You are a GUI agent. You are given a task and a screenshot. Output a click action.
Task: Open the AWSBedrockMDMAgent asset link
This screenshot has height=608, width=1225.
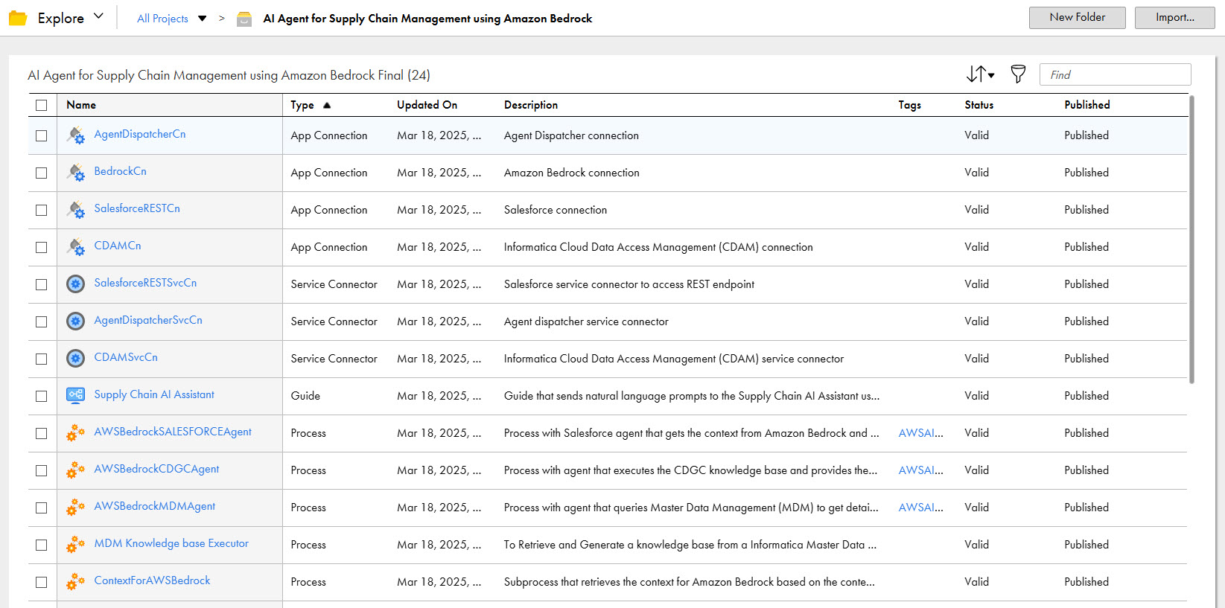coord(154,506)
